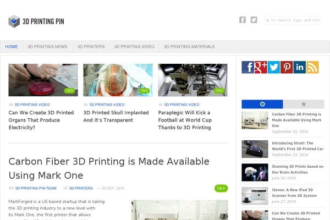The image size is (330, 220).
Task: Click comment bubble on robotic exoskeleton image
Action: click(219, 91)
